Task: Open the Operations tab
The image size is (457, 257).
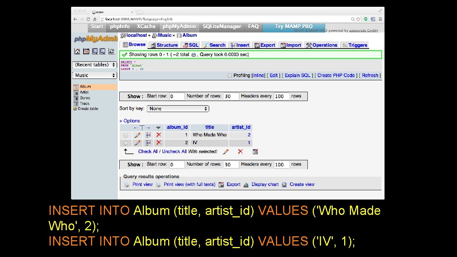Action: pyautogui.click(x=322, y=45)
